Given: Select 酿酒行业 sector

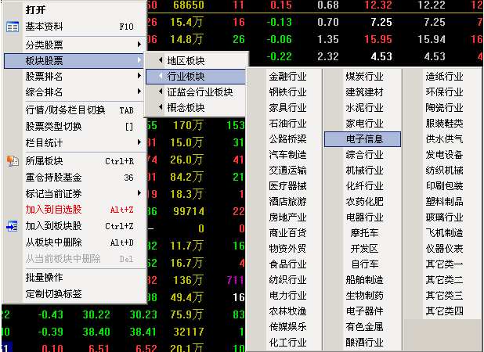Looking at the screenshot, I should tap(364, 343).
